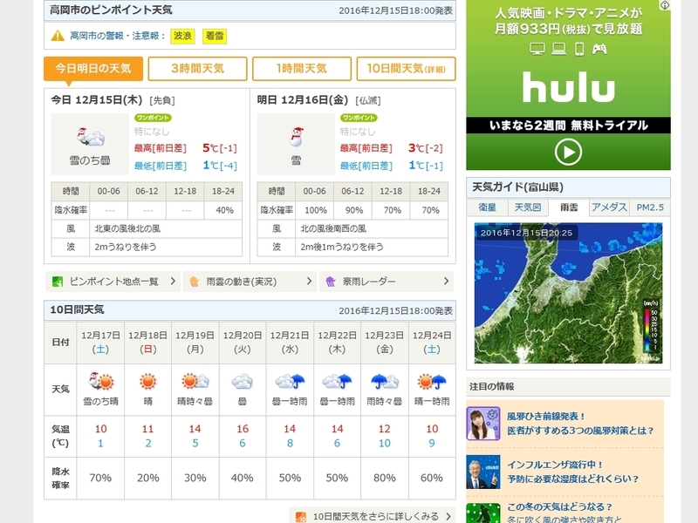Click the 12月22日 cloud-umbrella icon
698x523 pixels.
click(337, 382)
